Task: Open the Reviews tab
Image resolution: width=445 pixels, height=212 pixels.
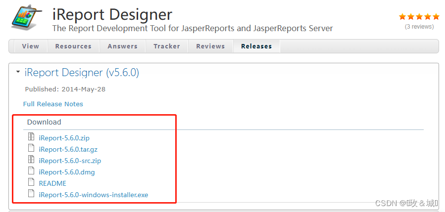Action: coord(210,46)
